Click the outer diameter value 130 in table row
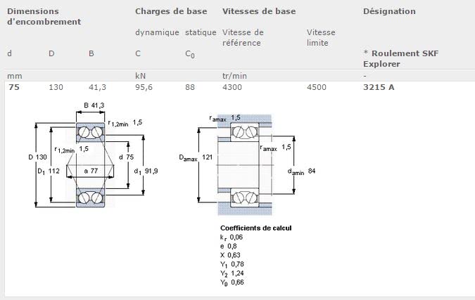 (x=55, y=87)
